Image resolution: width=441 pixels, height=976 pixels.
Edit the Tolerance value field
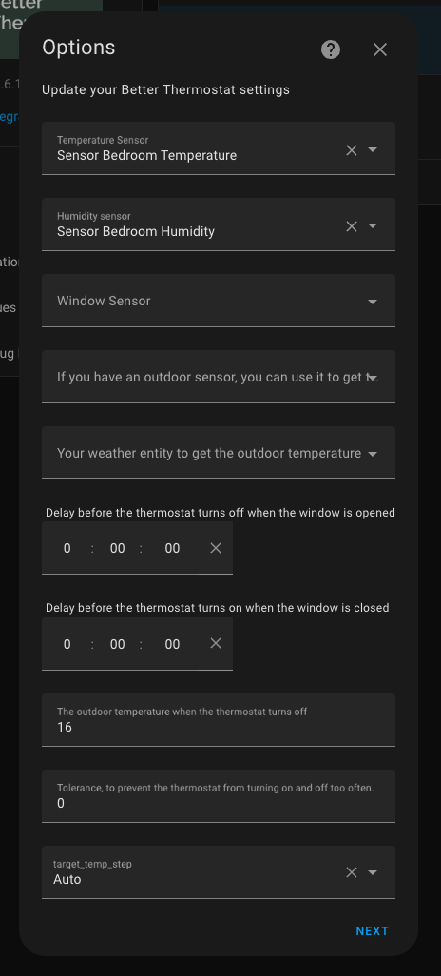(219, 796)
